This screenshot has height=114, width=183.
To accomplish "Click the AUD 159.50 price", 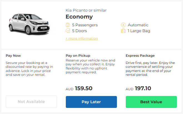I will coord(79,89).
